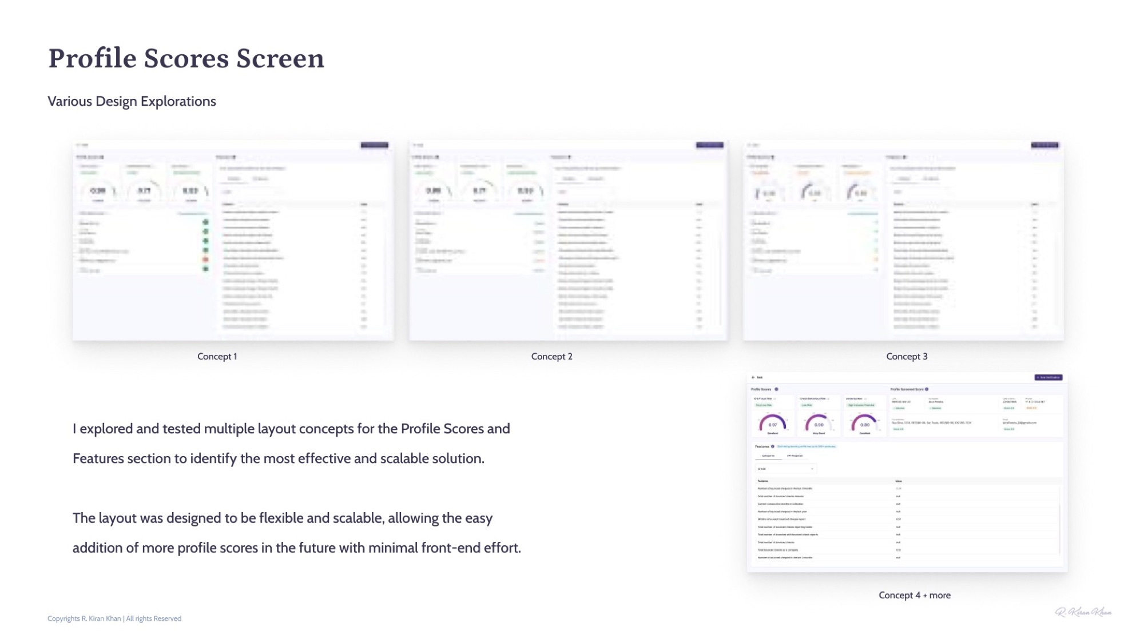The height and width of the screenshot is (643, 1144).
Task: Click the 0.90 Credit Behaviour Risk gauge
Action: coord(819,422)
